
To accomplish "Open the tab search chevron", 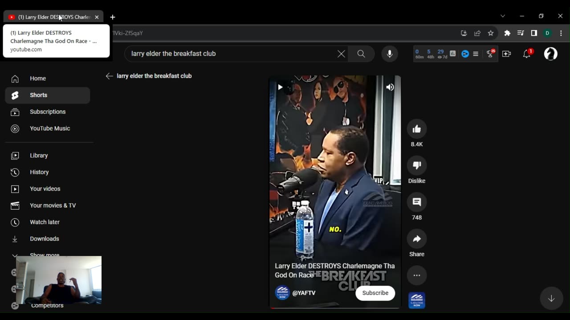I will [x=503, y=16].
